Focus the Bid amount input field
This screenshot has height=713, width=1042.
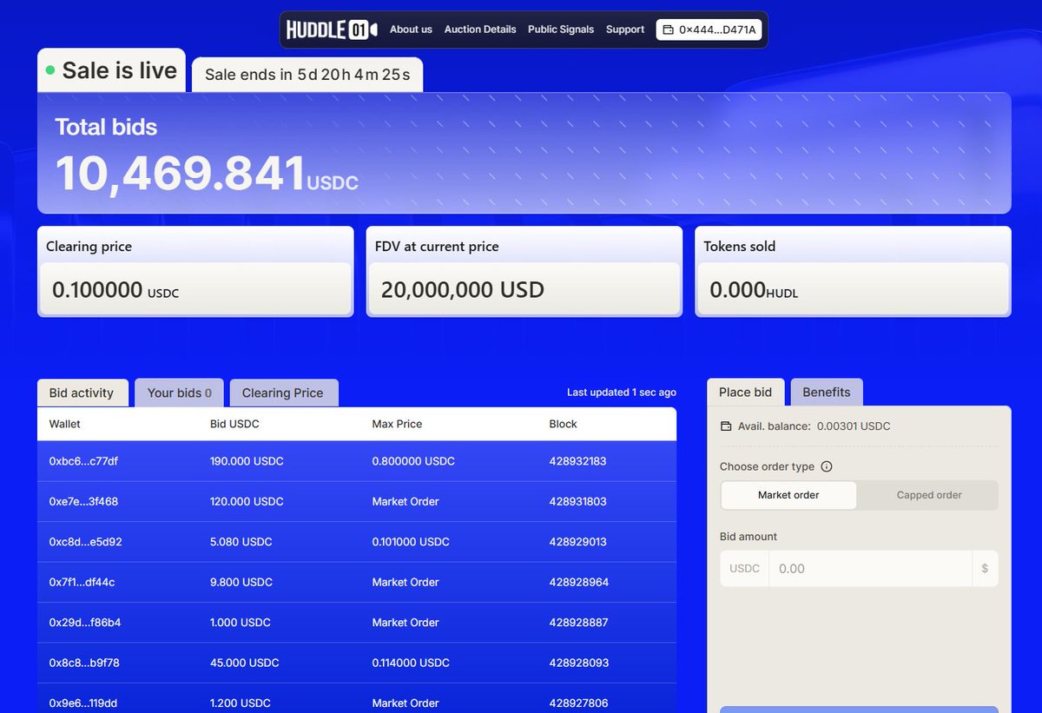pyautogui.click(x=869, y=569)
